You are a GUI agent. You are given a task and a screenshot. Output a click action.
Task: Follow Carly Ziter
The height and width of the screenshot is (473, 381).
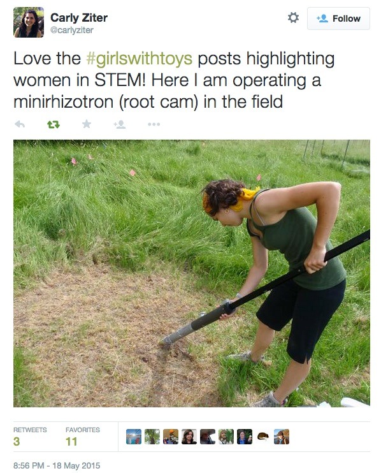click(338, 18)
